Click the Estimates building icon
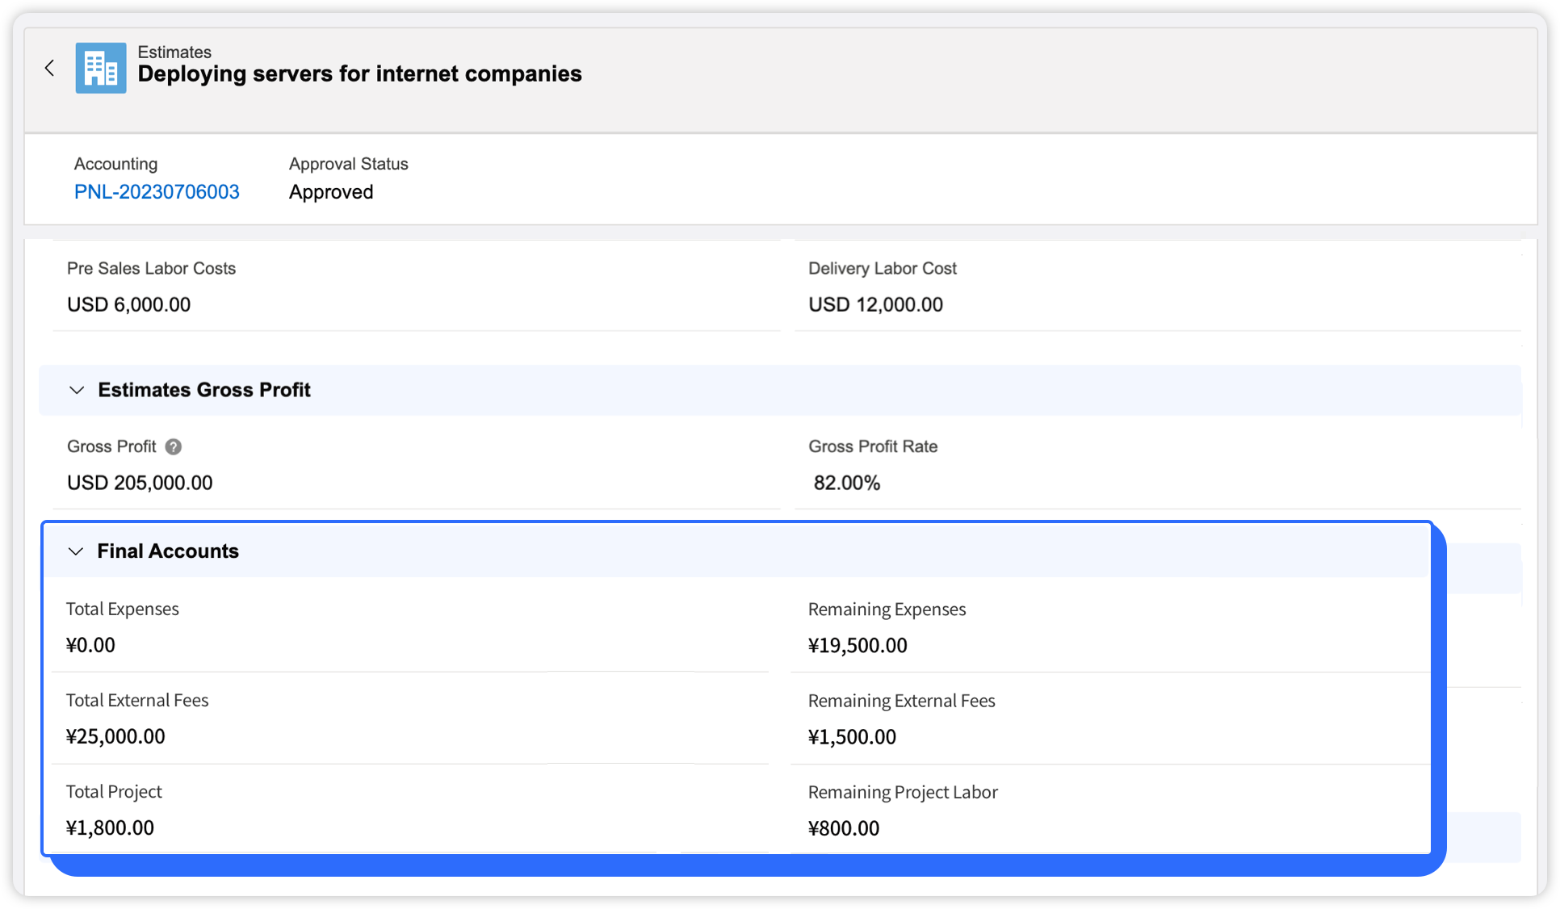Screen dimensions: 1560x909 [101, 69]
